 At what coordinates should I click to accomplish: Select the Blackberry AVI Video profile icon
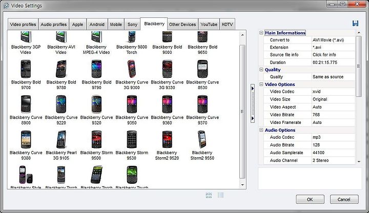coord(61,37)
